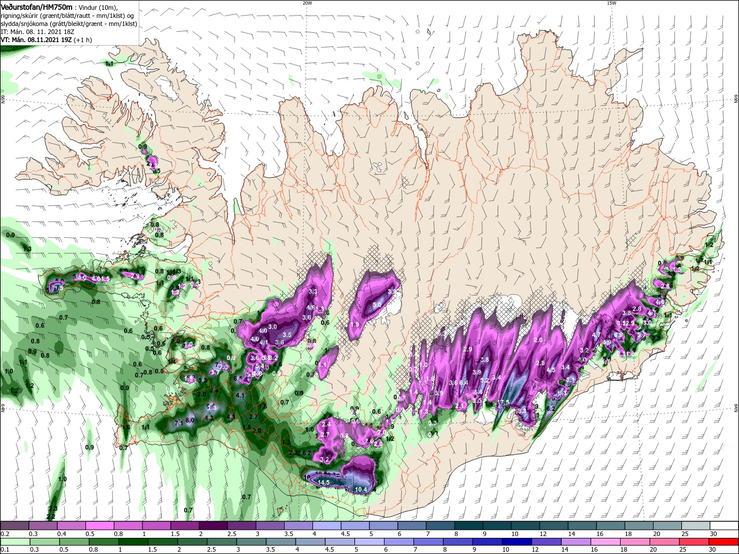Select darkest purple swatch labeled 2 in upper legend

click(213, 526)
